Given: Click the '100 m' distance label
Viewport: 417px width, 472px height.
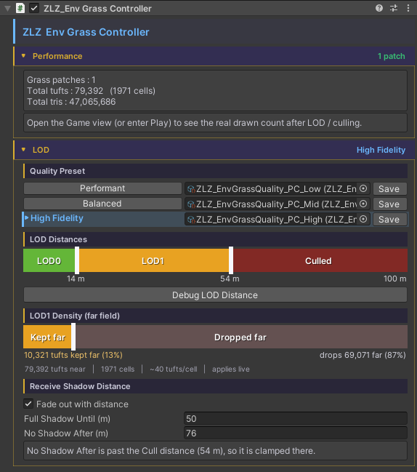Looking at the screenshot, I should pos(394,279).
